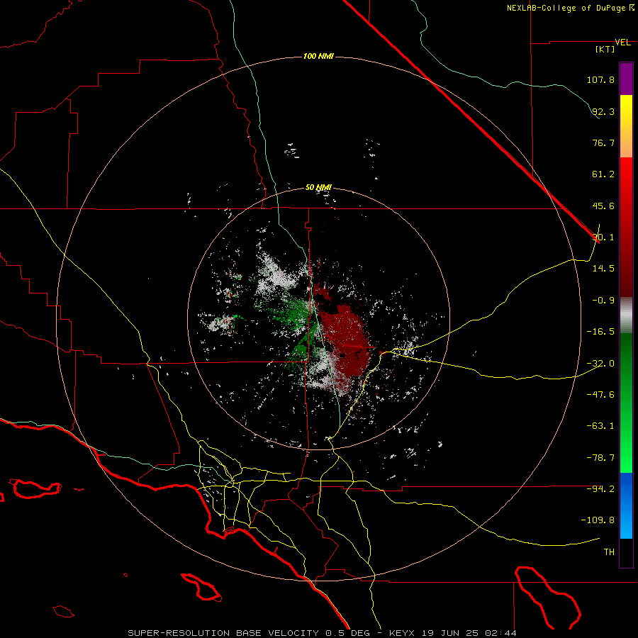Select the -109.8 scale value
This screenshot has height=638, width=638.
598,520
